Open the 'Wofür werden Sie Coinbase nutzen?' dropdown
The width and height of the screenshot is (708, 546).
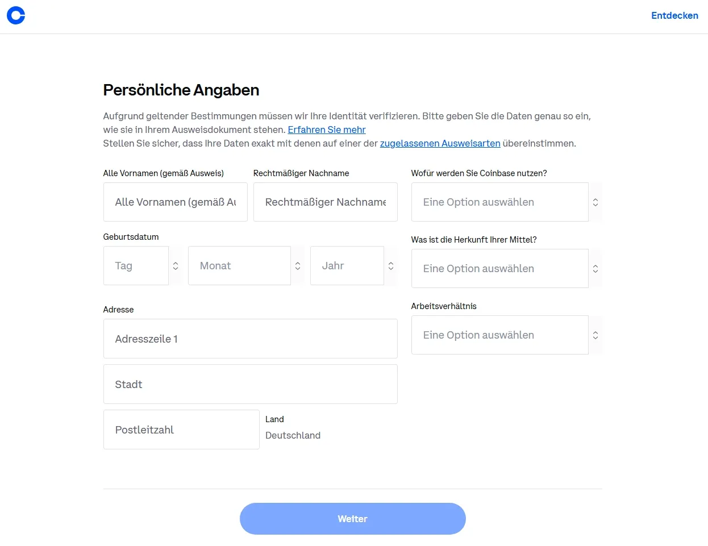(500, 202)
